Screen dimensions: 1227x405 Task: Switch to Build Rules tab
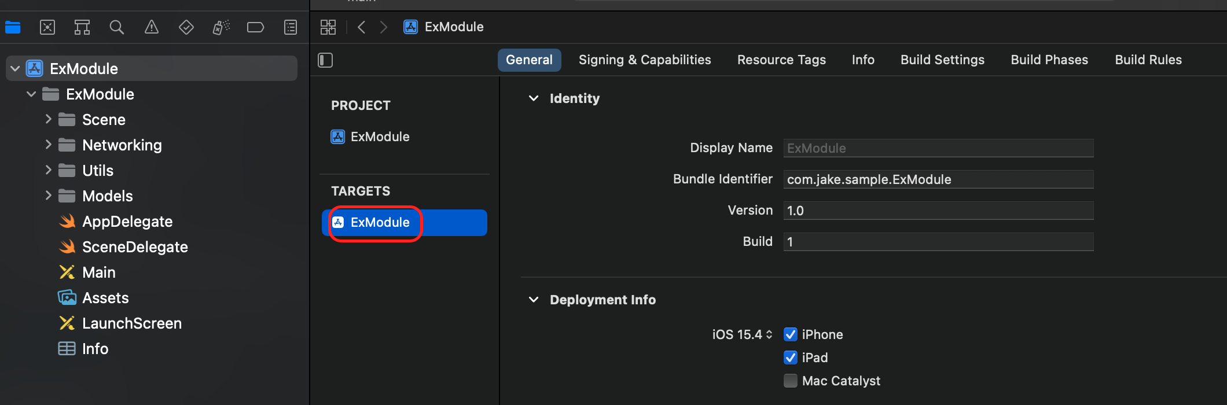(1148, 60)
